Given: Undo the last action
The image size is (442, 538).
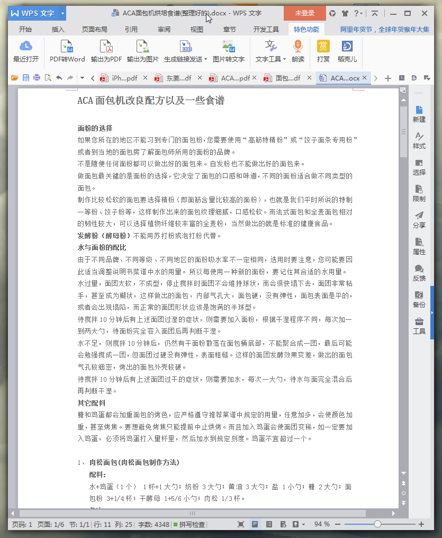Looking at the screenshot, I should pyautogui.click(x=59, y=78).
